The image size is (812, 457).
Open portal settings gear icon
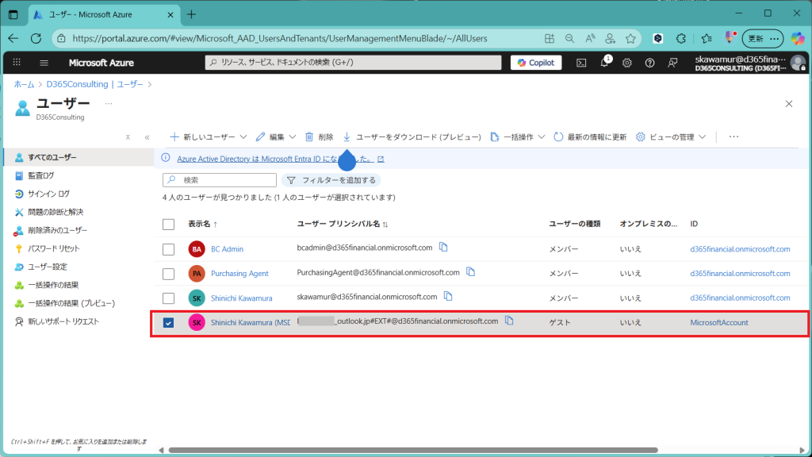click(x=627, y=63)
